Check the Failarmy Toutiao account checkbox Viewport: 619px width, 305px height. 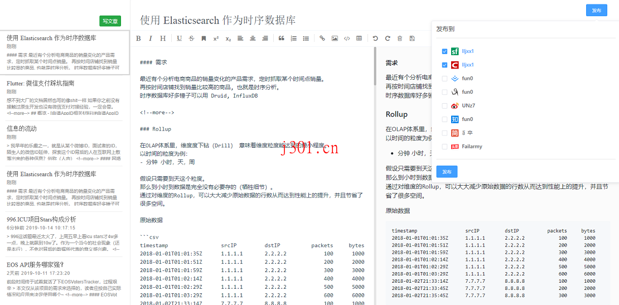[444, 147]
